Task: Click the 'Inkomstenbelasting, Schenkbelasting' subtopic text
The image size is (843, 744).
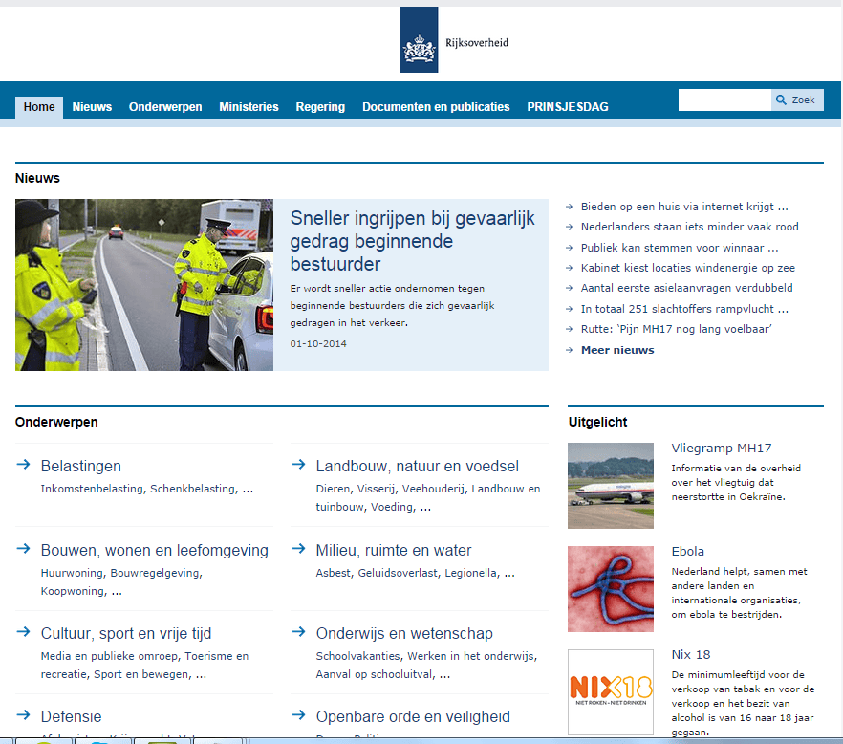Action: coord(147,489)
